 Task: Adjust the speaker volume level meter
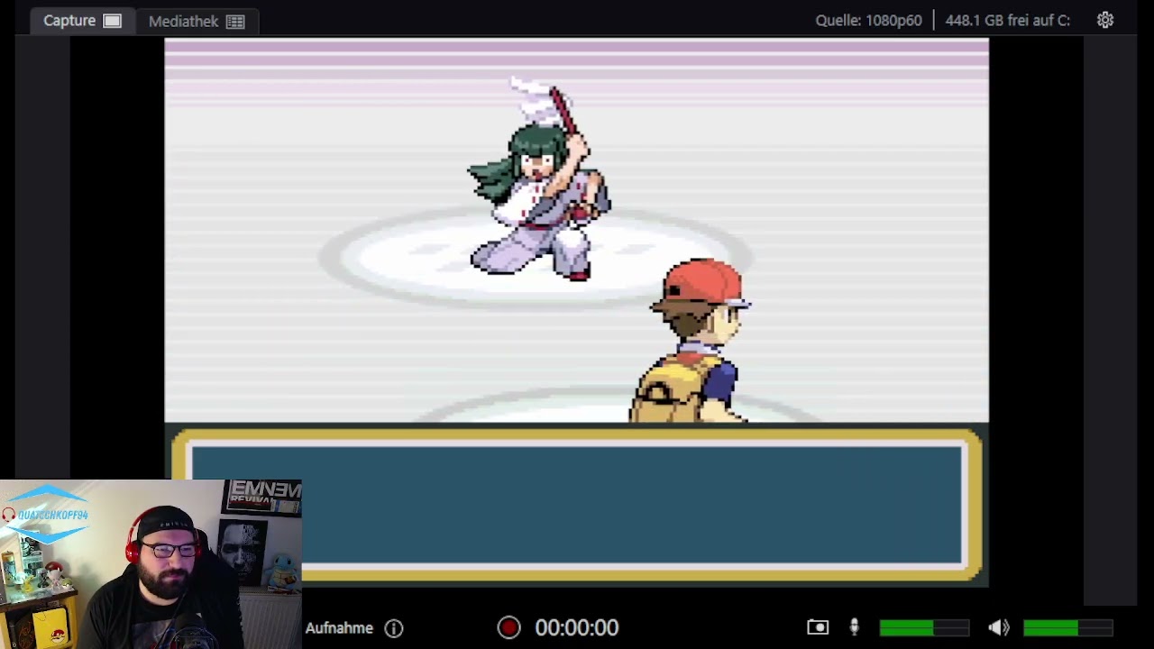[x=1068, y=627]
